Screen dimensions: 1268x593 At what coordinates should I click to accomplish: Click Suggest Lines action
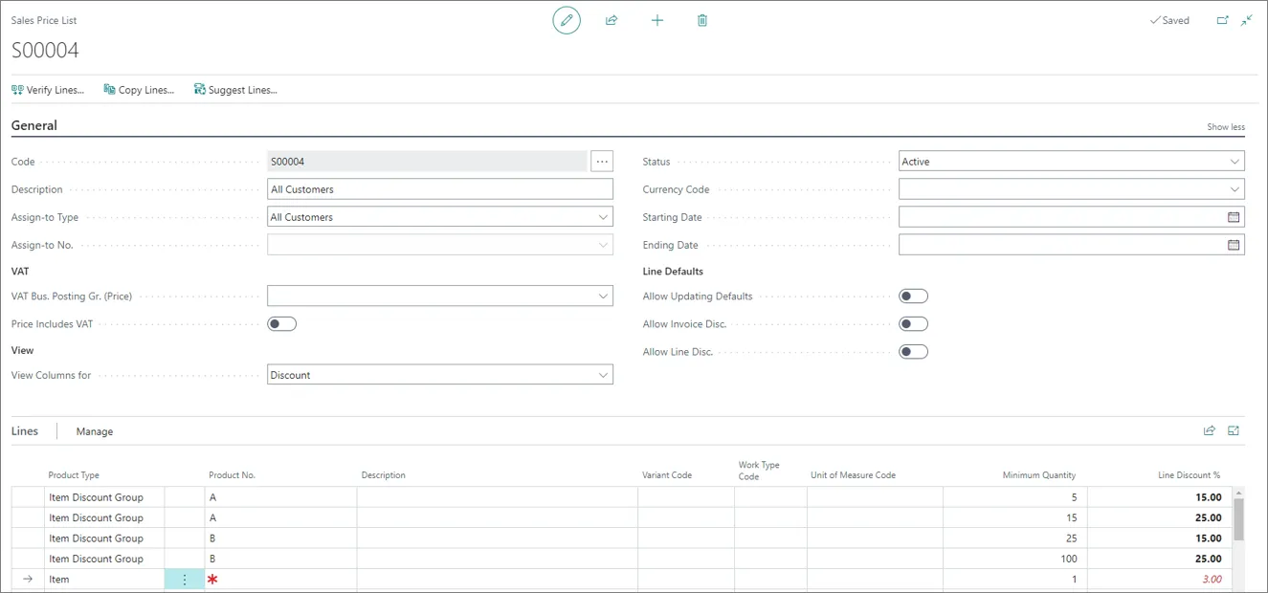pyautogui.click(x=235, y=90)
